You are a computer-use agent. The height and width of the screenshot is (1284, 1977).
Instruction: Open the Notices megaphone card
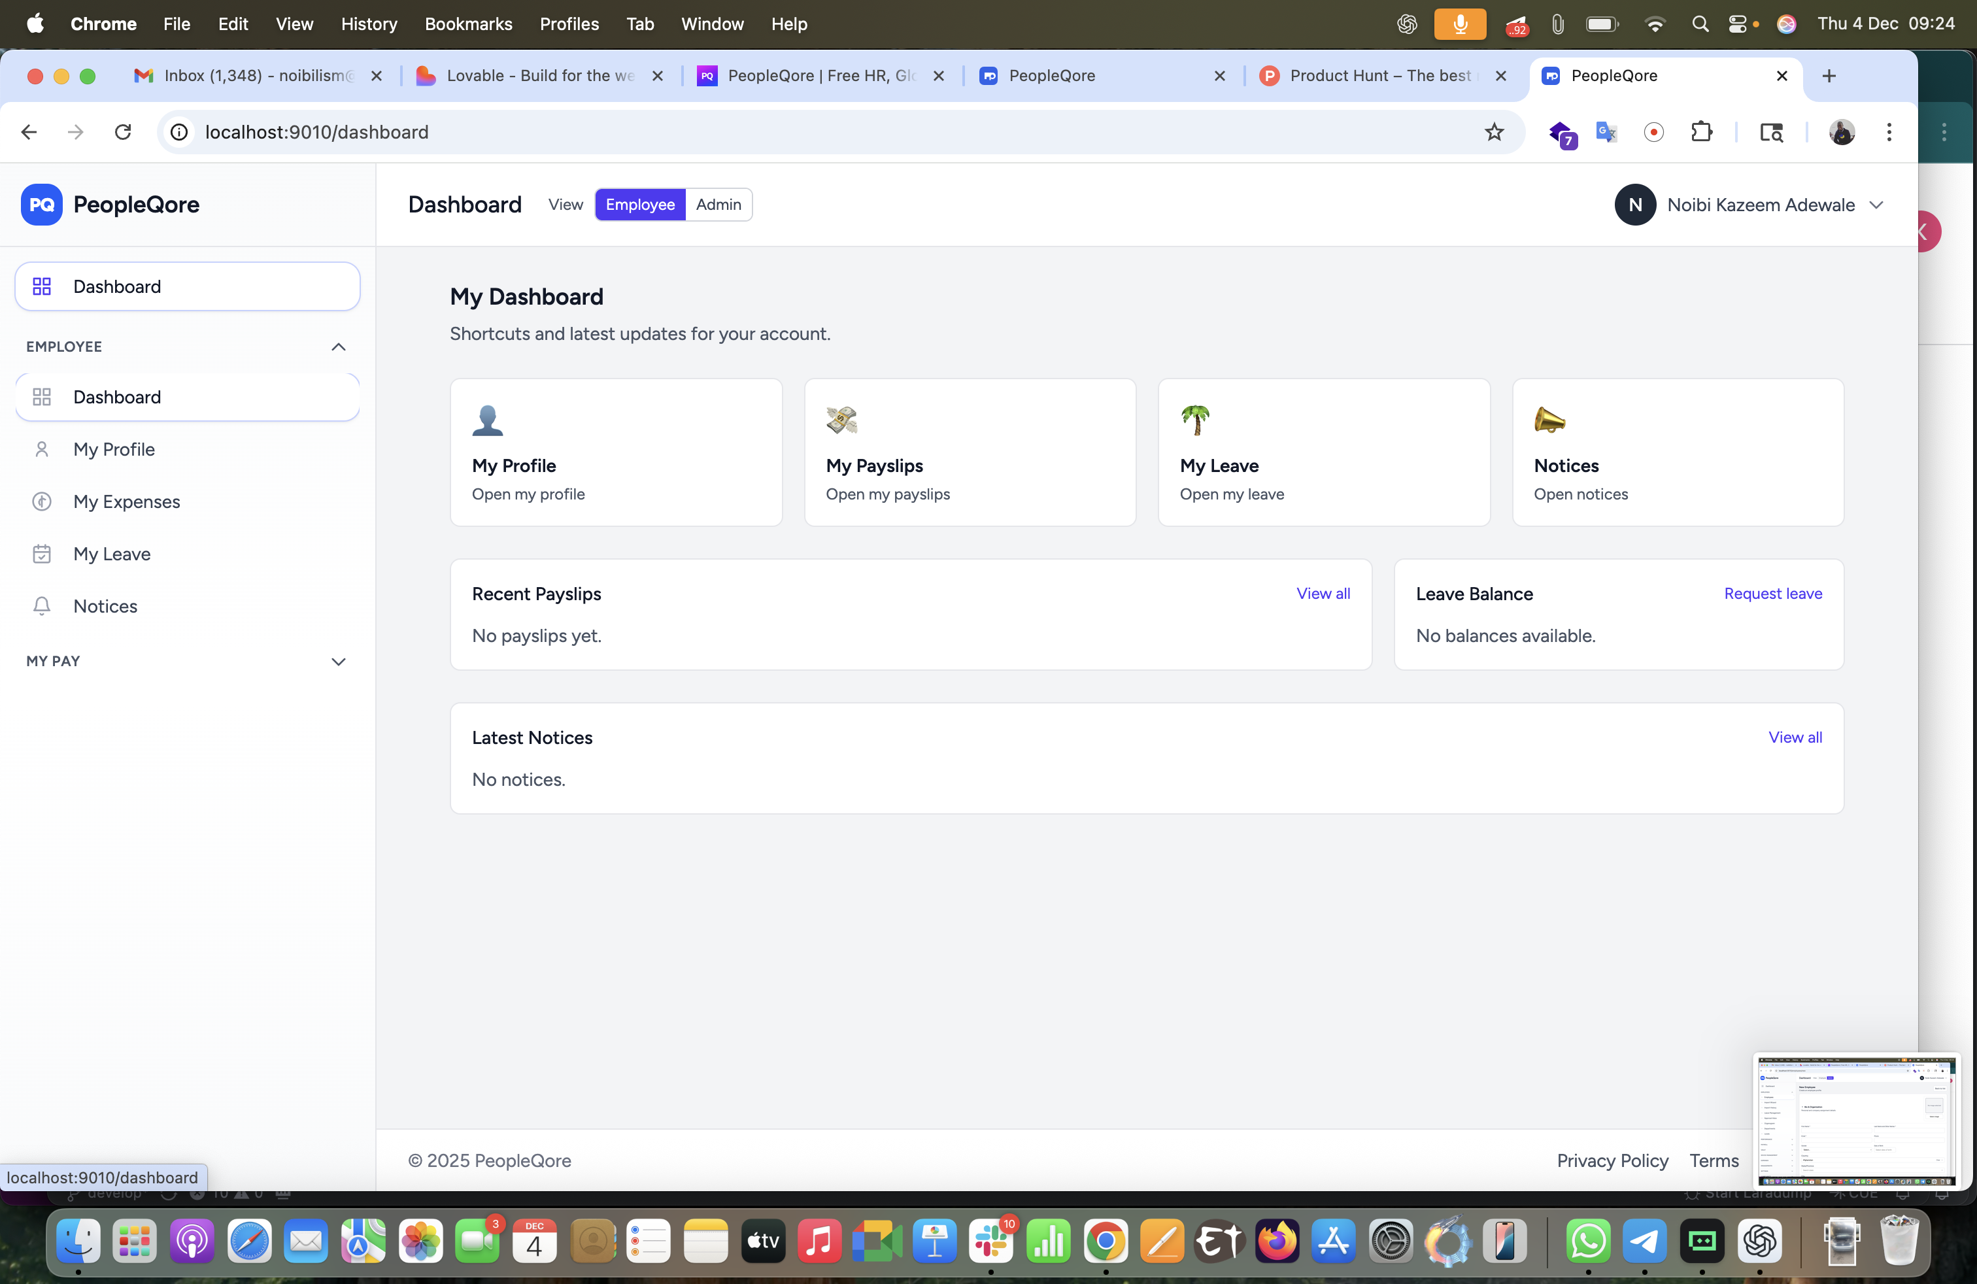tap(1677, 452)
